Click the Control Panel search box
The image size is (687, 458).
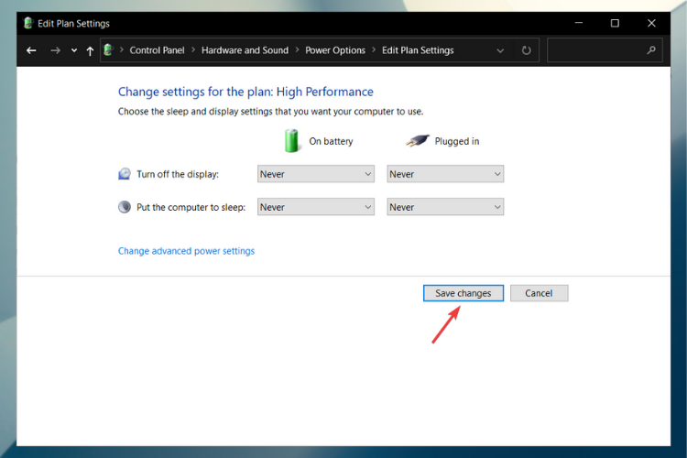pyautogui.click(x=605, y=50)
